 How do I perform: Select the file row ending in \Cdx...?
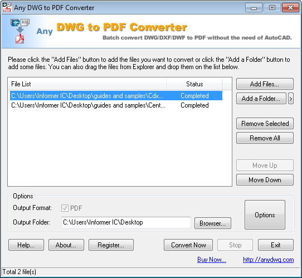coord(116,96)
